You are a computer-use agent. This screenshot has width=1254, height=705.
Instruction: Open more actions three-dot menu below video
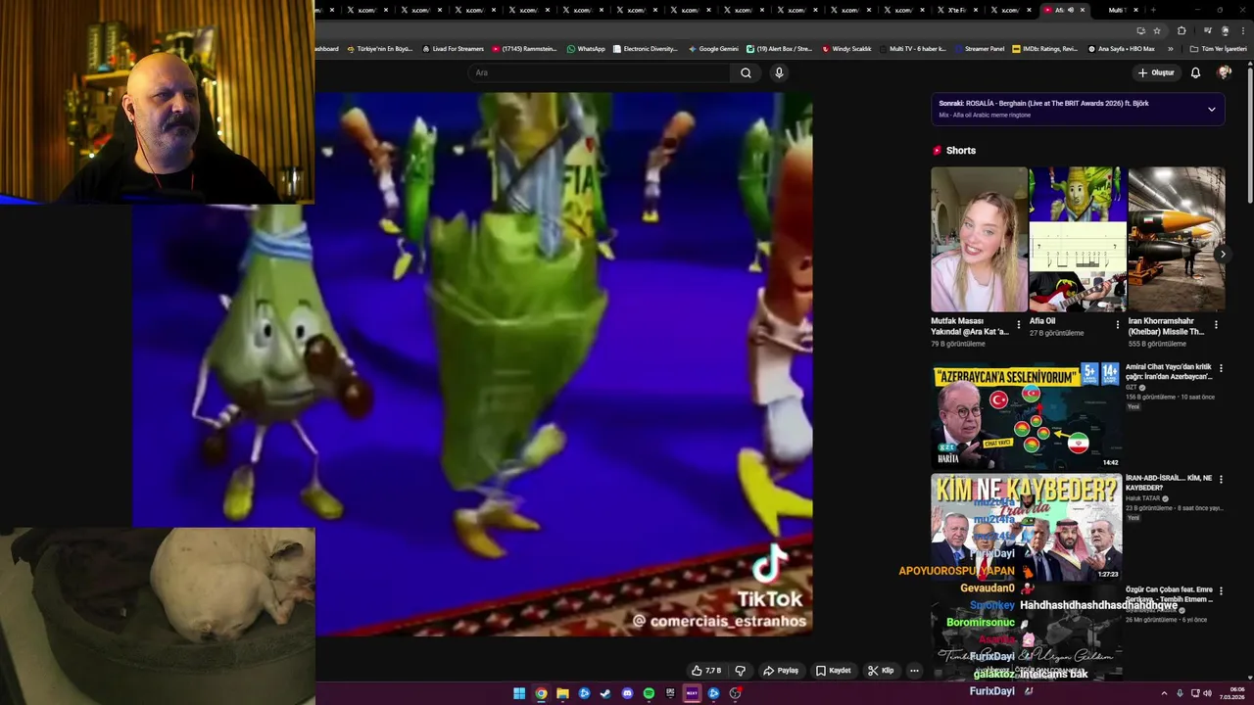point(914,671)
